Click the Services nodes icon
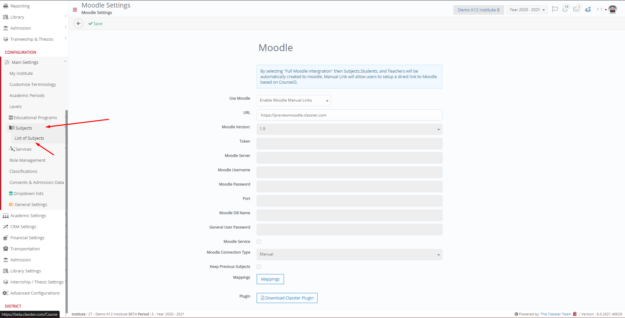625x318 pixels. tap(12, 149)
